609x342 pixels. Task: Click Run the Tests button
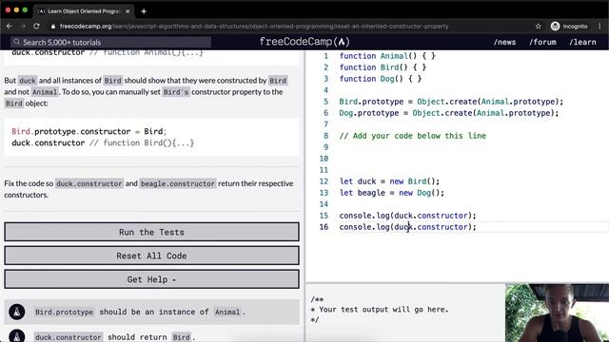coord(151,232)
